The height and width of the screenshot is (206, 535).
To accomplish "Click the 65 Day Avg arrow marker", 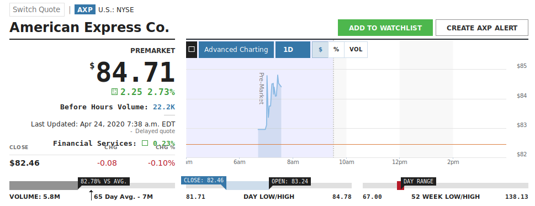I will 91,196.
